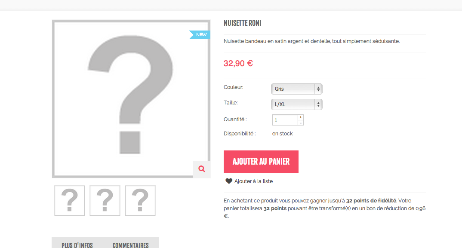Select the third product thumbnail

(140, 201)
